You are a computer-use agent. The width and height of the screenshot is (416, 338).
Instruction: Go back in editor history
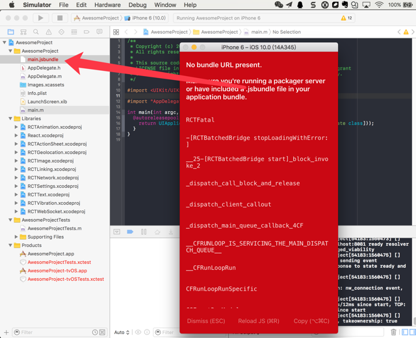pyautogui.click(x=126, y=32)
